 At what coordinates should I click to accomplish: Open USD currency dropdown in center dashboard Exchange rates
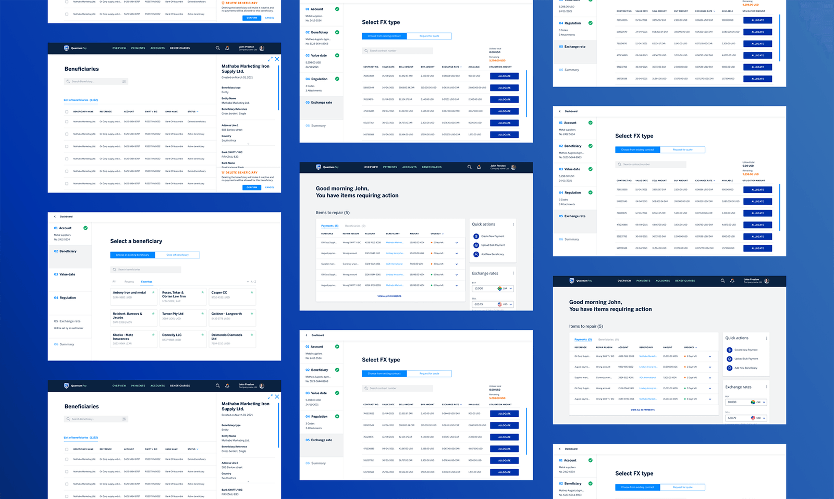[505, 304]
